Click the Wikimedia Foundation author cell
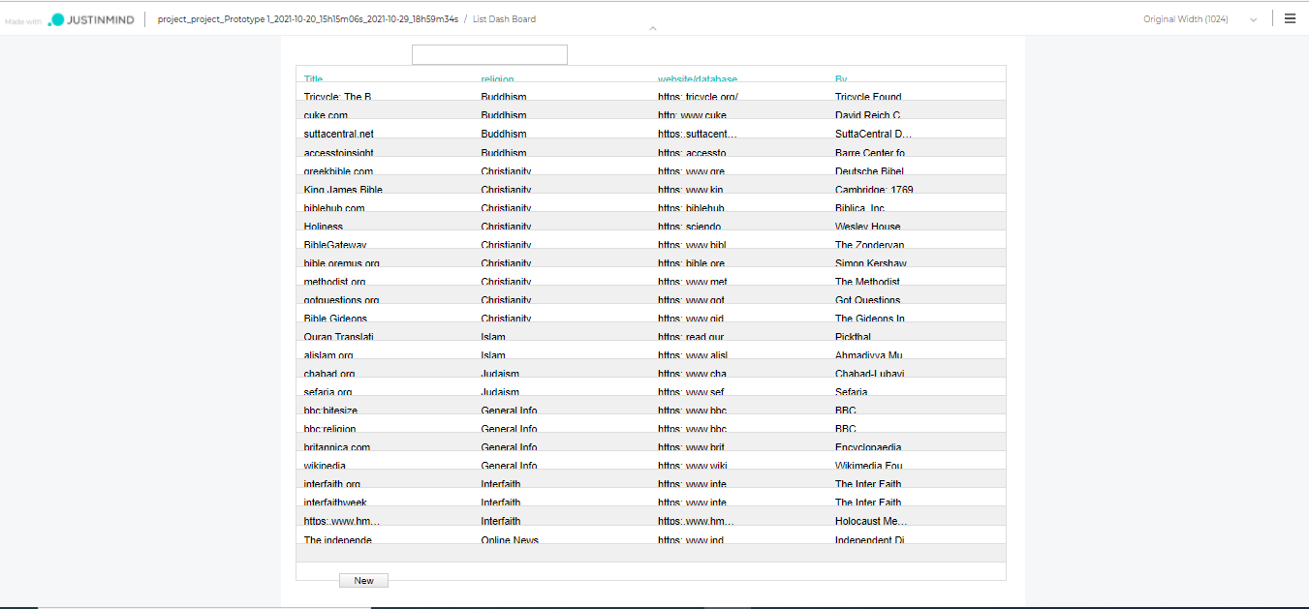The image size is (1309, 609). tap(868, 466)
